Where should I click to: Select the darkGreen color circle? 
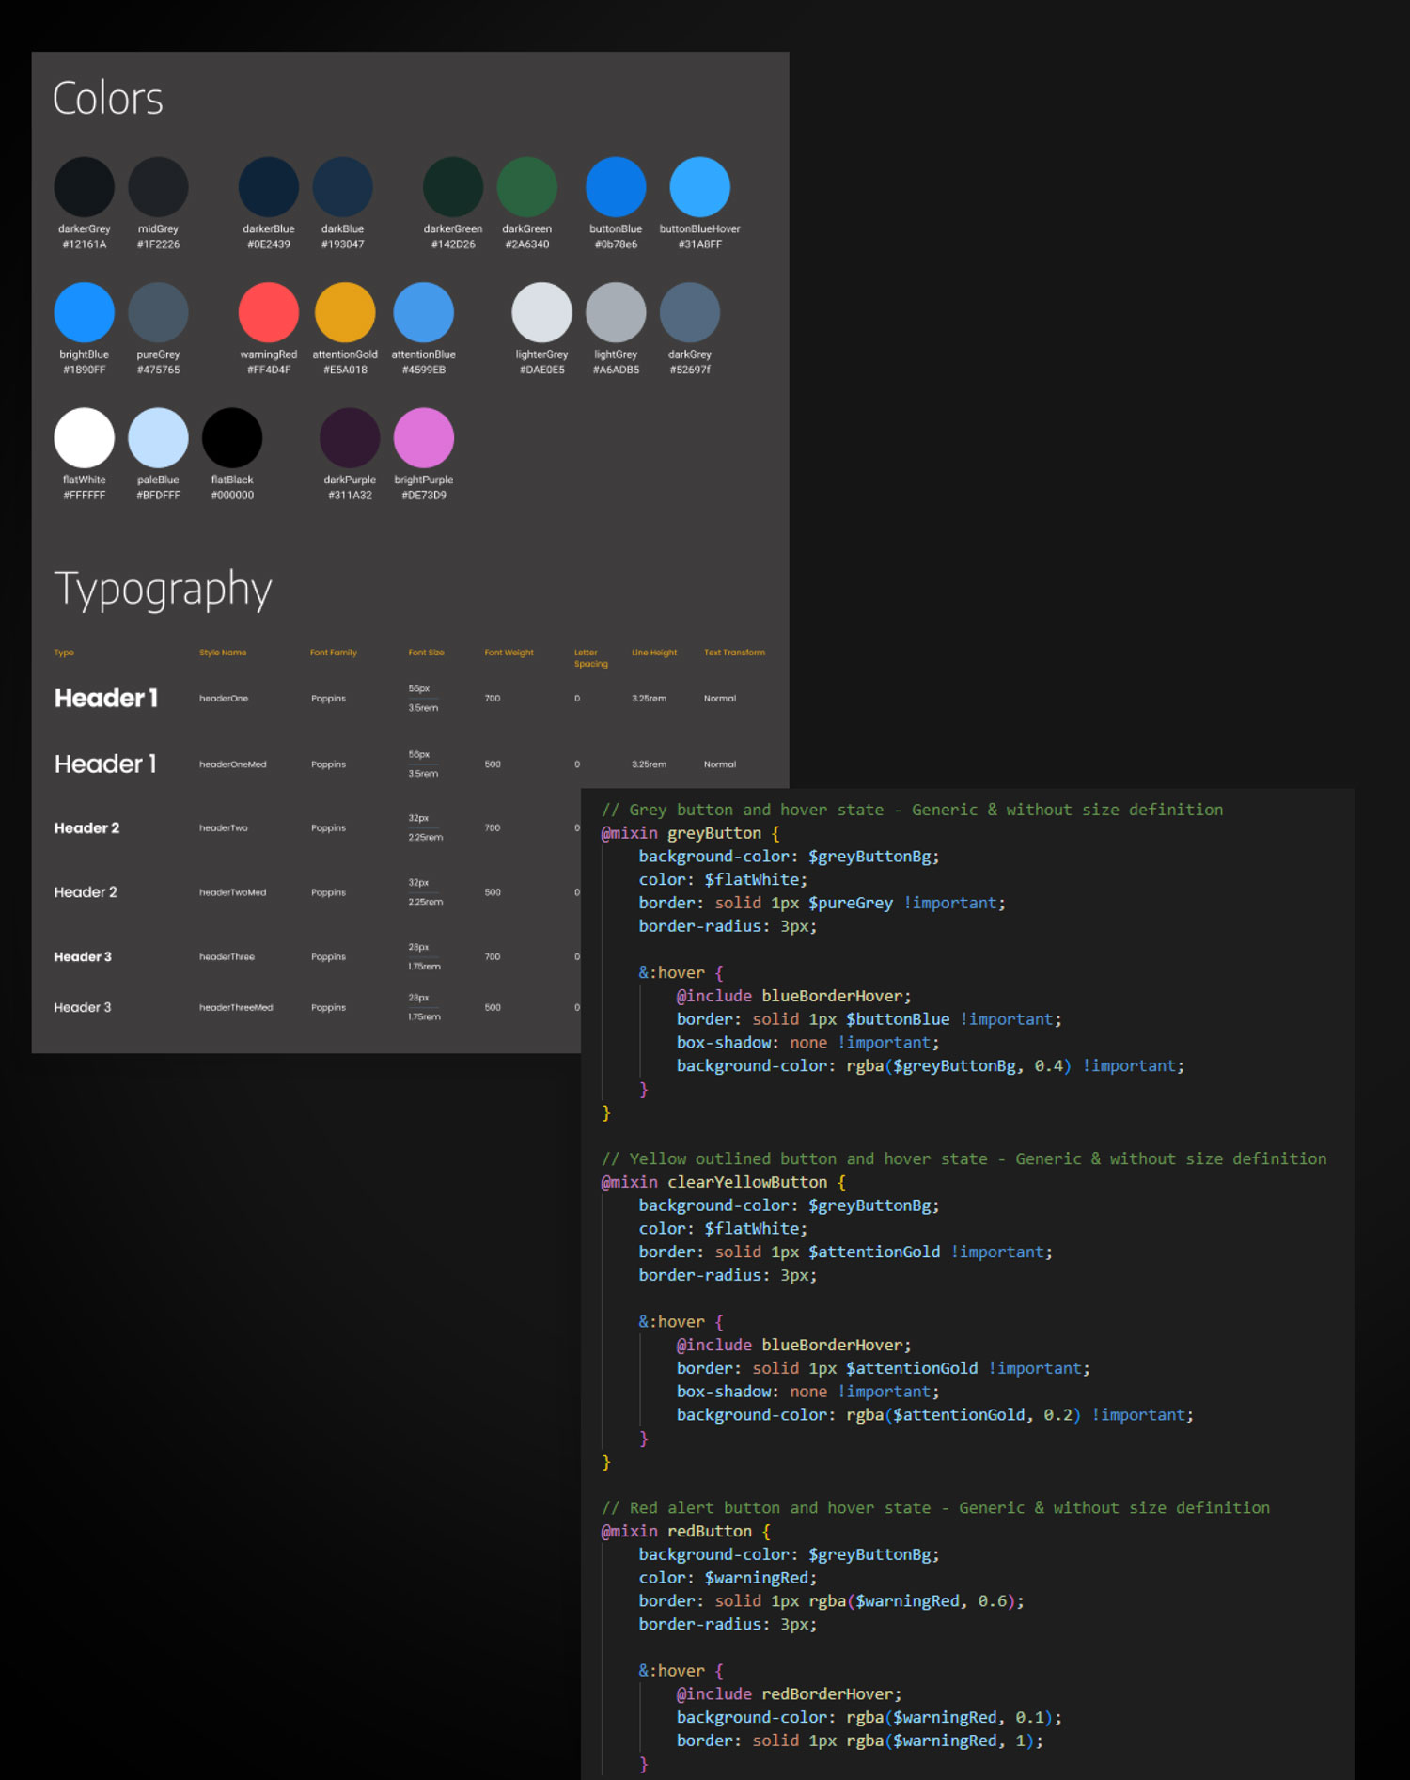(x=526, y=187)
